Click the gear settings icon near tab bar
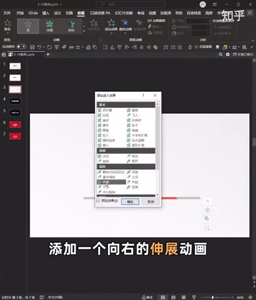The height and width of the screenshot is (300, 256). (x=228, y=54)
